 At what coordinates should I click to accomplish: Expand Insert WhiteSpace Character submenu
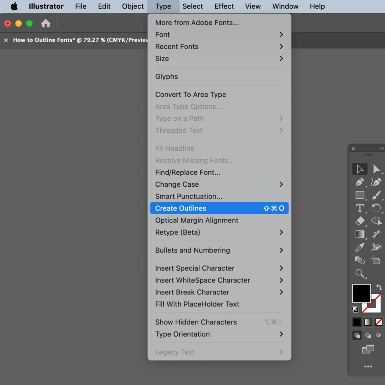click(x=219, y=280)
